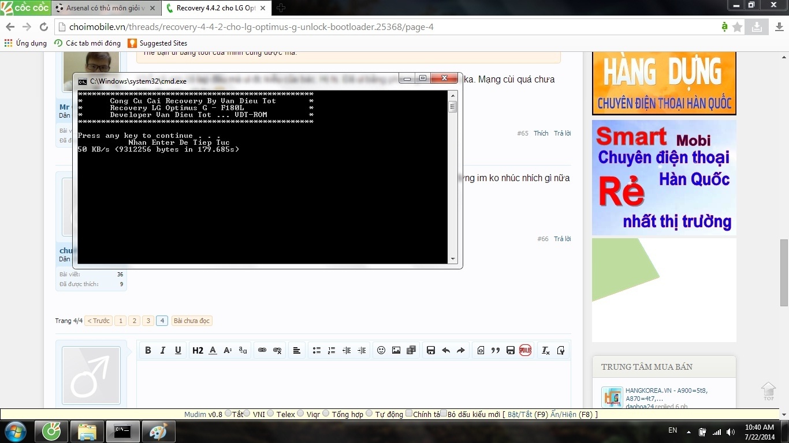Go back to previous page
The image size is (789, 443).
pyautogui.click(x=10, y=27)
